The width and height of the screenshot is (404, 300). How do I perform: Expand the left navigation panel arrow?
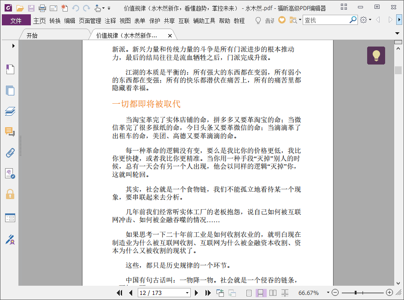tap(13, 46)
